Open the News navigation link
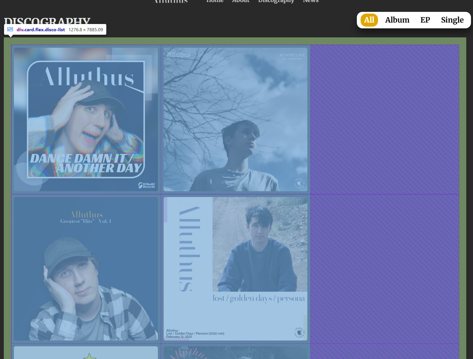 pyautogui.click(x=311, y=1)
